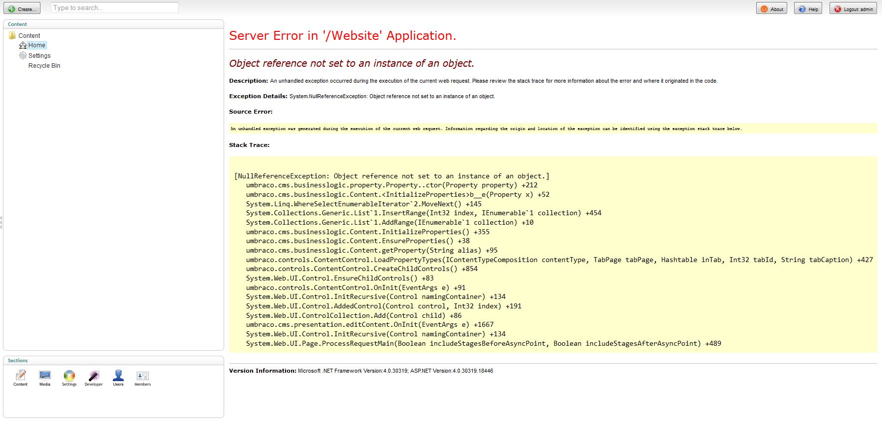The image size is (882, 421).
Task: Click the ContentControl.CreateChildControls() +854 line
Action: coord(362,269)
